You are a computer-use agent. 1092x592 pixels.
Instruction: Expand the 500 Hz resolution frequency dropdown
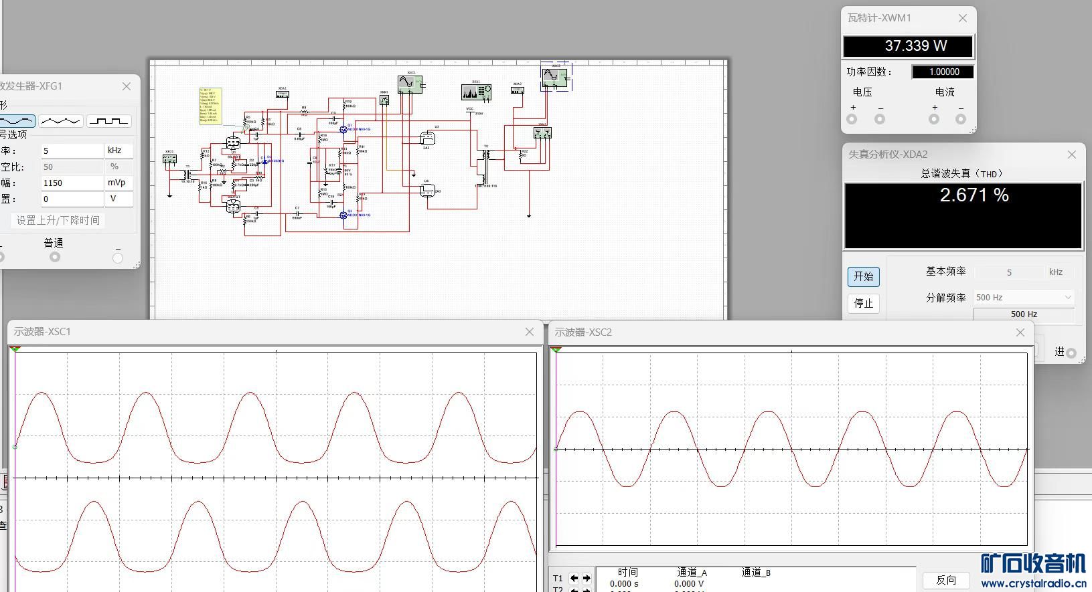(1024, 298)
